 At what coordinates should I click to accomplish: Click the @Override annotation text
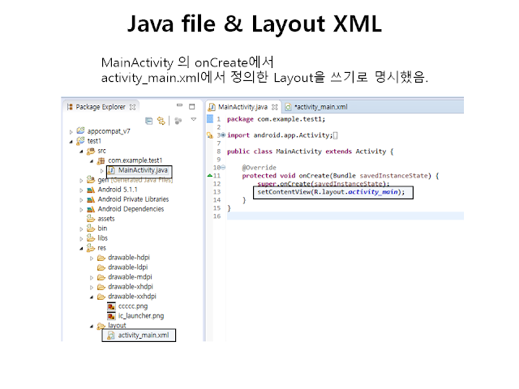click(259, 168)
